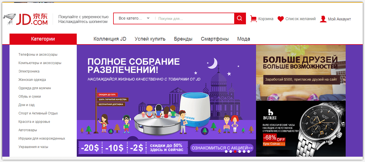This screenshot has width=365, height=162.
Task: Select the active red carousel dot
Action: coord(235,151)
